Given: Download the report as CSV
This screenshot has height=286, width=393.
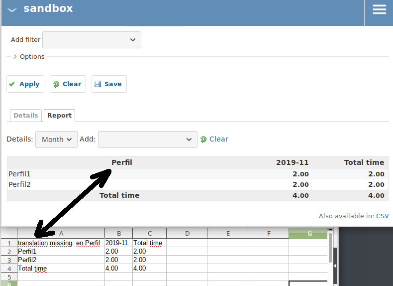Looking at the screenshot, I should [x=382, y=216].
